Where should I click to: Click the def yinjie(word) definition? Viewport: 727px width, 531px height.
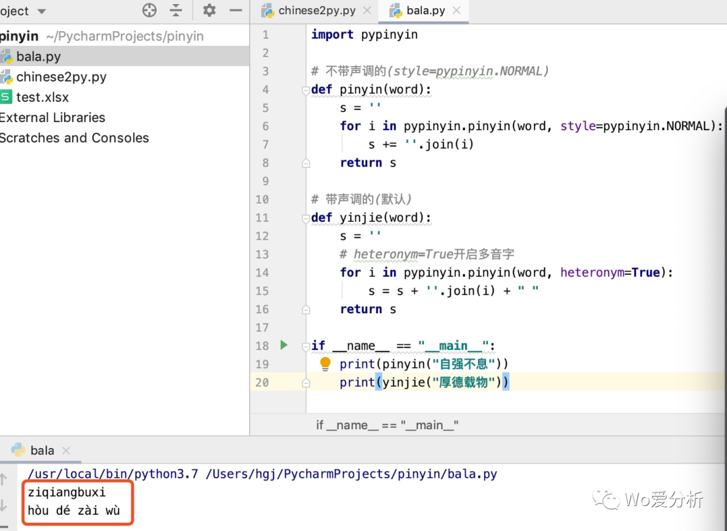pyautogui.click(x=372, y=217)
